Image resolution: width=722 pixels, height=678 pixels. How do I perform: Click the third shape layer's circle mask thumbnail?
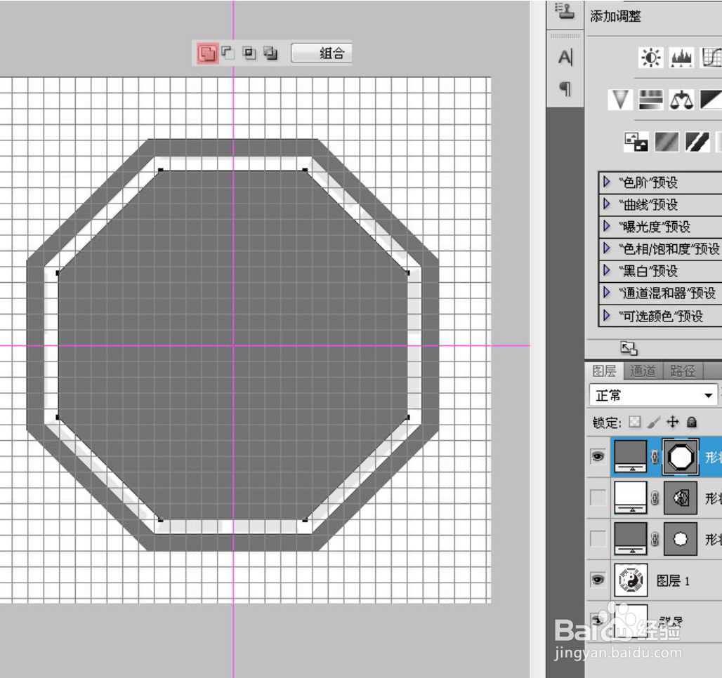[x=681, y=538]
